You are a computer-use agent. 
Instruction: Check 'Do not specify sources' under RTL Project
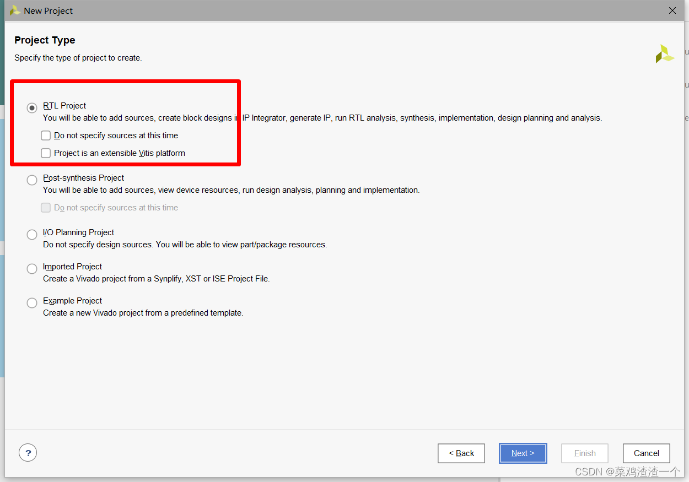pyautogui.click(x=46, y=136)
